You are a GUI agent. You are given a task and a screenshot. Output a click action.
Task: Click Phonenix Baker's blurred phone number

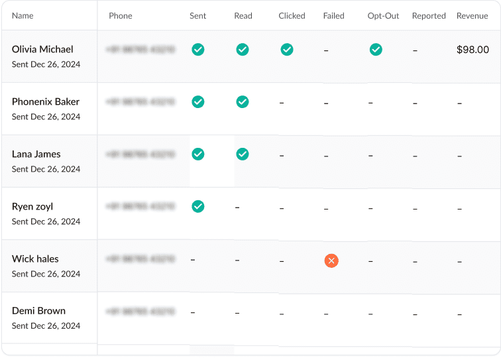click(140, 102)
